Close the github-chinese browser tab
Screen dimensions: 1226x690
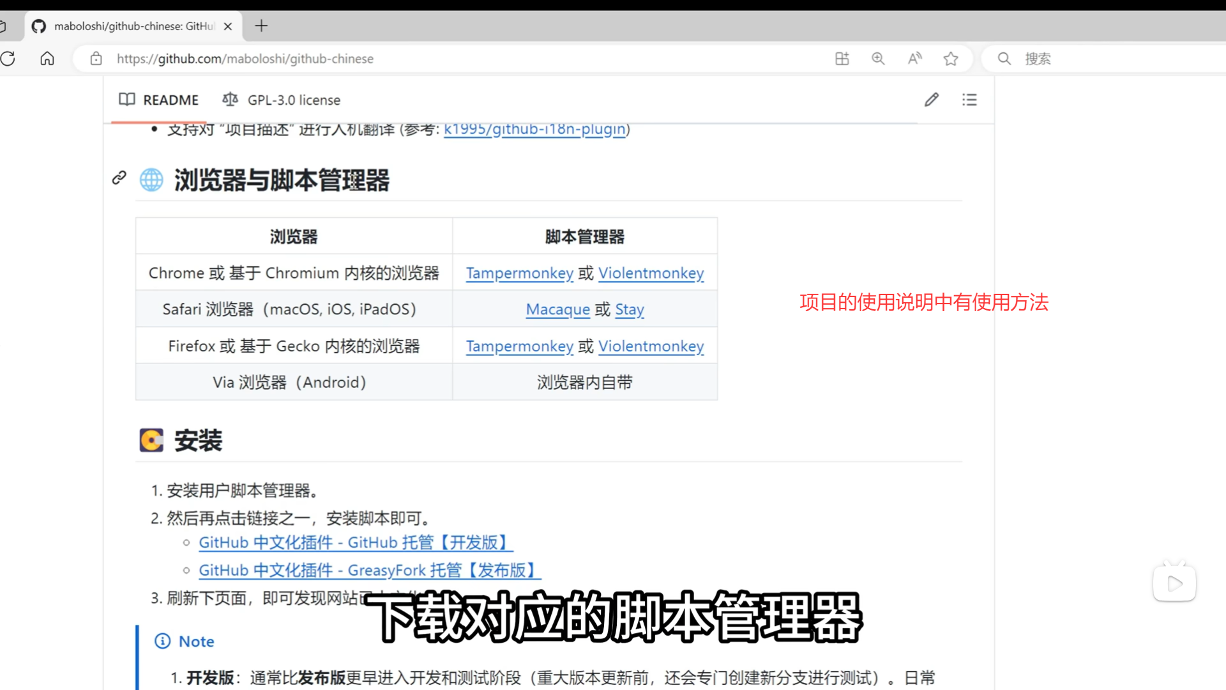coord(228,26)
